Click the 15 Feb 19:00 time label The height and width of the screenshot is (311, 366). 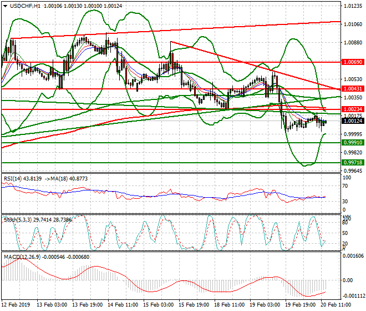194,305
